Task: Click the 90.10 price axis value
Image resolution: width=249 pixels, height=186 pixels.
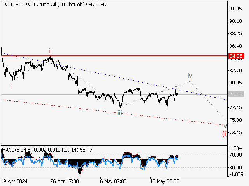Action: coord(236,21)
